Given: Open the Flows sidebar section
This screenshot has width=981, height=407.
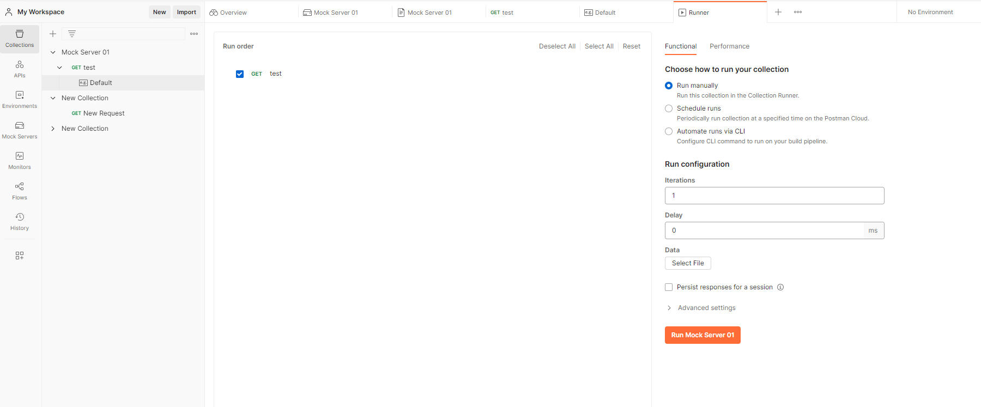Looking at the screenshot, I should pos(20,191).
